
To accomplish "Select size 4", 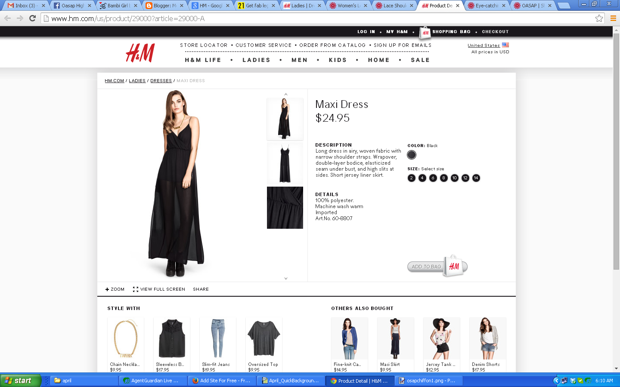I will [422, 178].
